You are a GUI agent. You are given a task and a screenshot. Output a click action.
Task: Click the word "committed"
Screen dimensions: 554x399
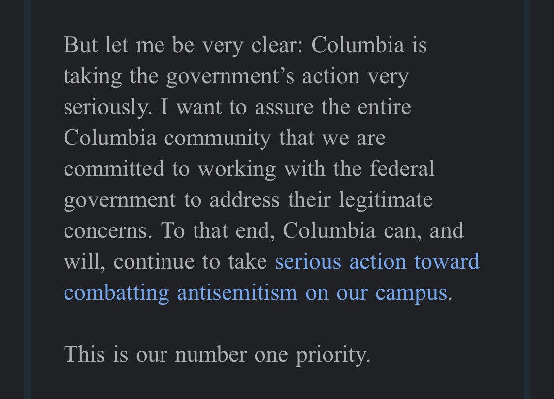[114, 169]
